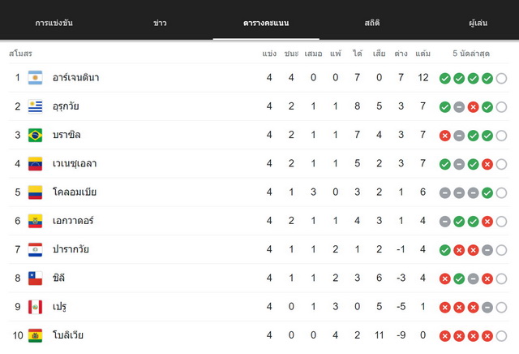
Task: Click the Argentina flag icon
Action: 35,78
